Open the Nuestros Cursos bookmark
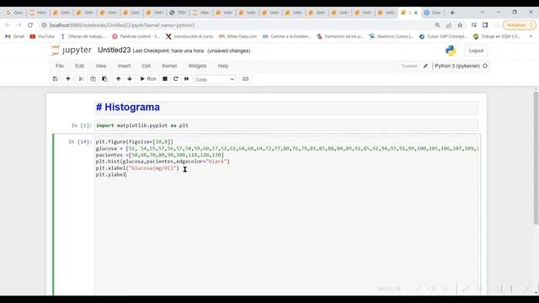This screenshot has height=303, width=539. pyautogui.click(x=391, y=36)
